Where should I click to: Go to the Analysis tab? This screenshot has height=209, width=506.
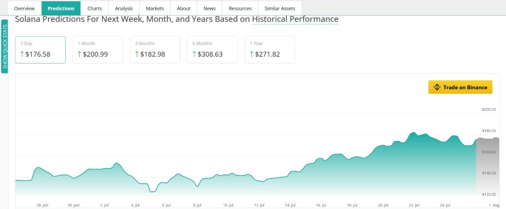coord(124,8)
